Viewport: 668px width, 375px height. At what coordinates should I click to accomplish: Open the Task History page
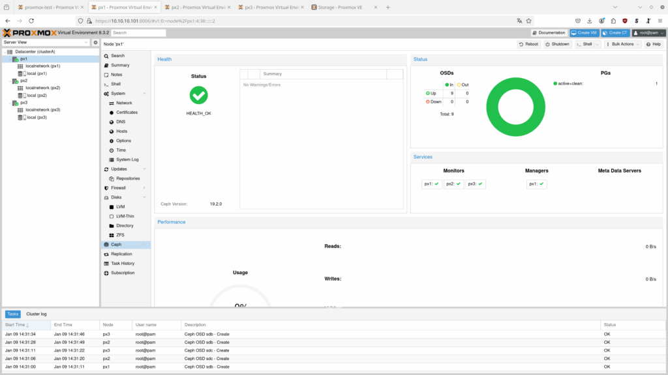(x=122, y=264)
